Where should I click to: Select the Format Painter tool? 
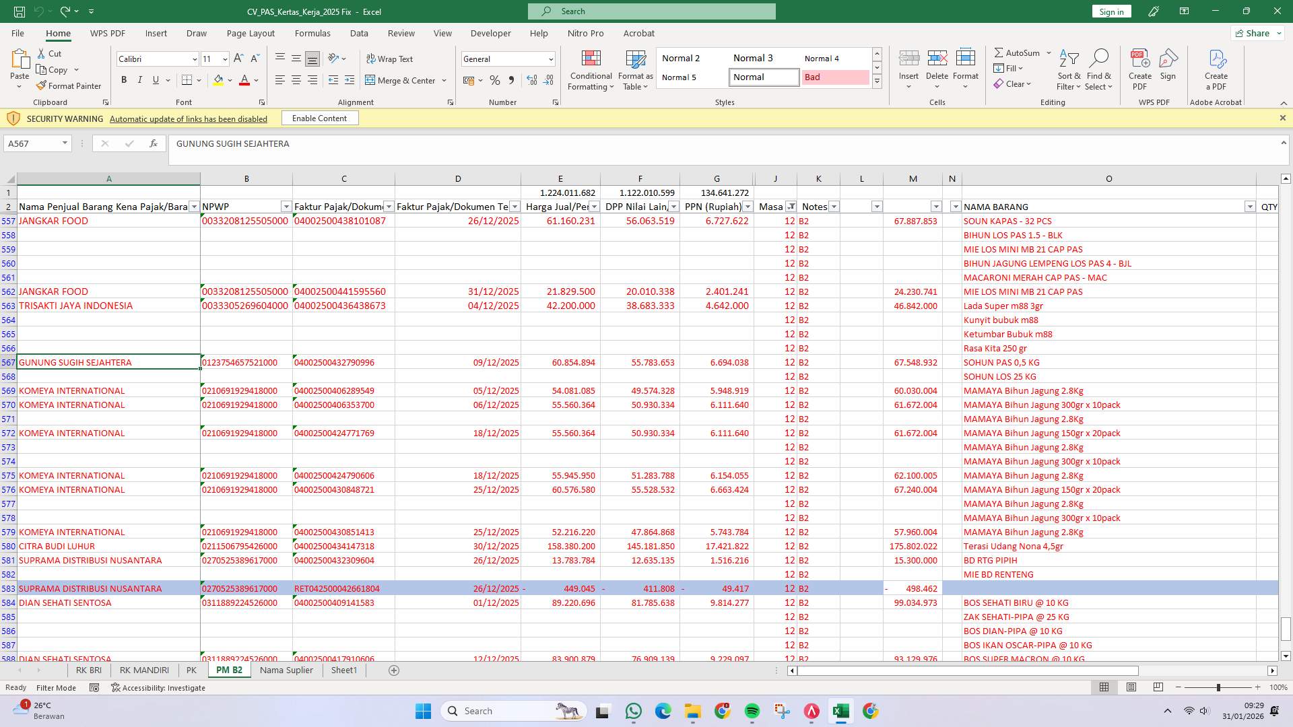tap(69, 85)
